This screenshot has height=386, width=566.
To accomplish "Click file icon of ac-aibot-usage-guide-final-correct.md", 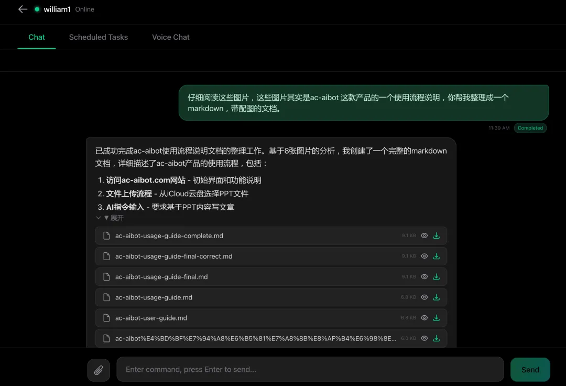I will (106, 256).
